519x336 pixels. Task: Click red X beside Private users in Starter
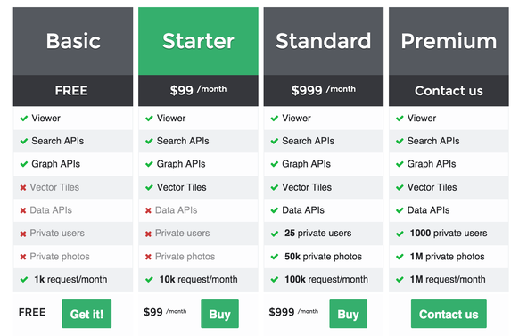148,234
